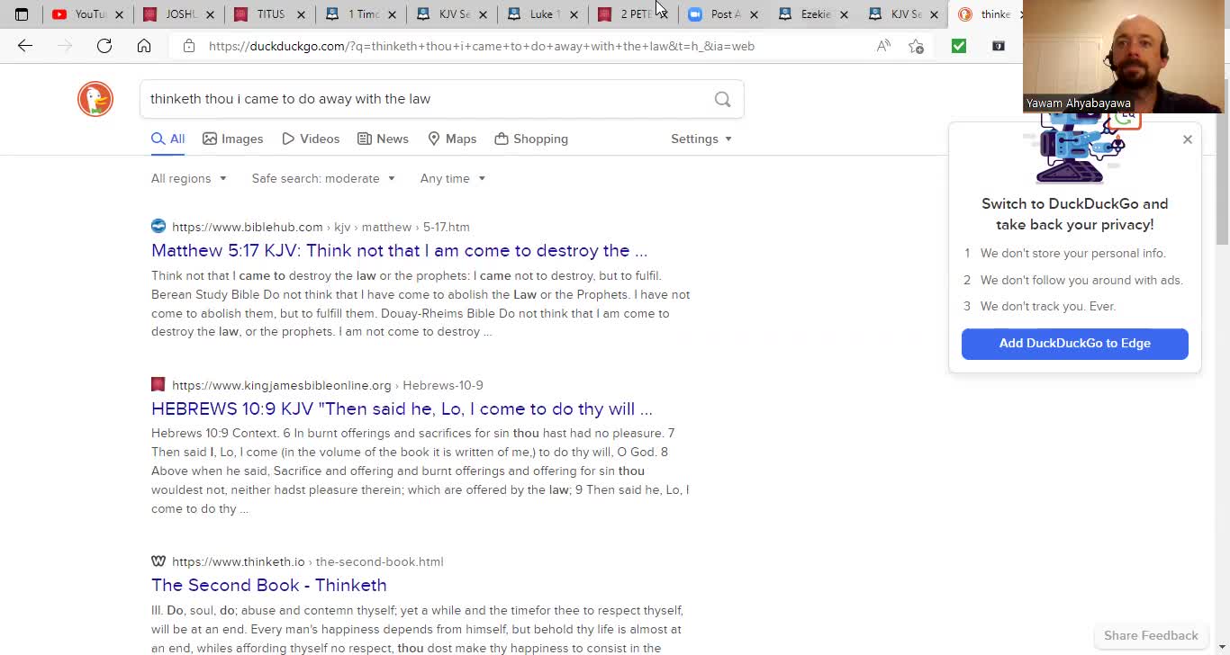Image resolution: width=1230 pixels, height=655 pixels.
Task: Open the tab actions menu icon
Action: [22, 14]
